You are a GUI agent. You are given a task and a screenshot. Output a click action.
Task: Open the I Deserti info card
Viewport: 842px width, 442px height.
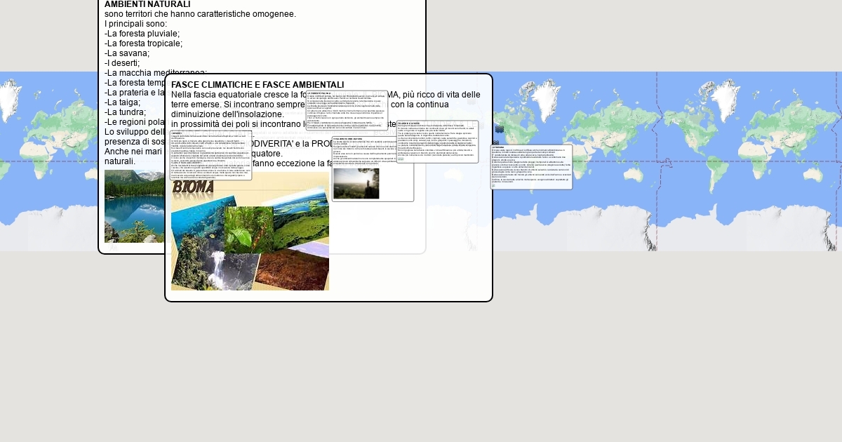210,155
